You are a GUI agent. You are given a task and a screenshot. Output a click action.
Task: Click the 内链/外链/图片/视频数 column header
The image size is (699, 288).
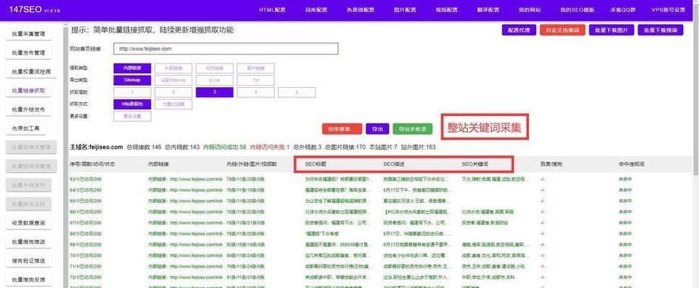(x=252, y=164)
